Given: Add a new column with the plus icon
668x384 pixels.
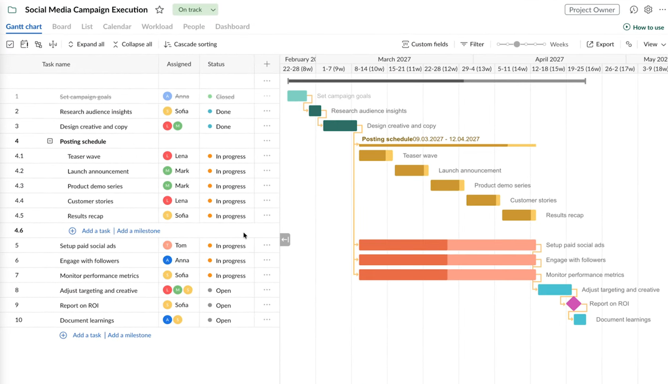Looking at the screenshot, I should 267,64.
